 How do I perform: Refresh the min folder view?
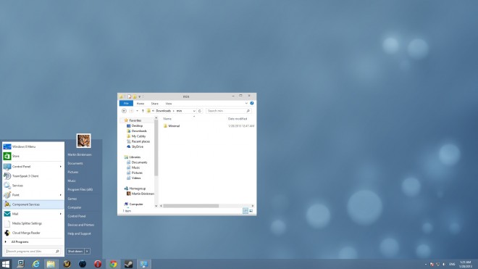[x=200, y=111]
